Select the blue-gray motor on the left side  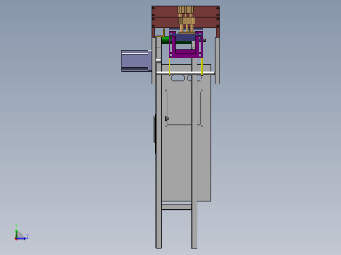136,61
